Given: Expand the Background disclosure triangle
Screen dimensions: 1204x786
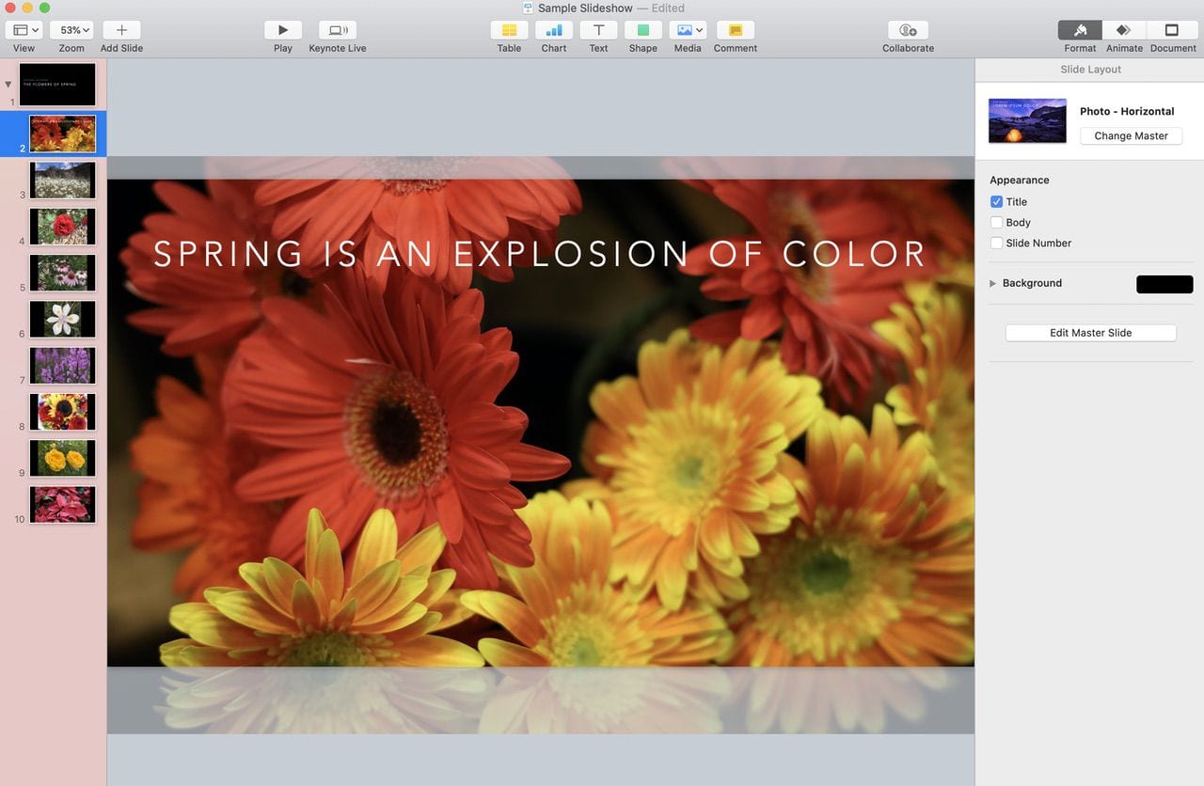Looking at the screenshot, I should (992, 283).
